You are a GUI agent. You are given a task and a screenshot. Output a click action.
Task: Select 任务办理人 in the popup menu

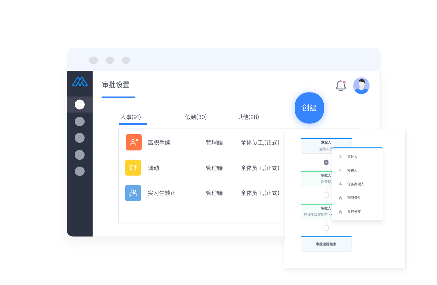355,184
